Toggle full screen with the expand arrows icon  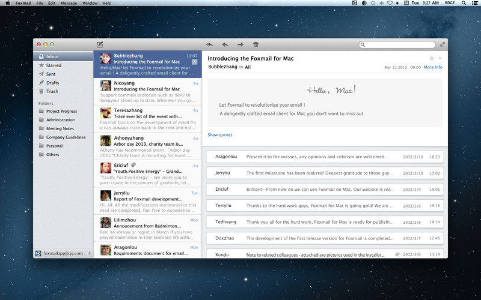443,44
